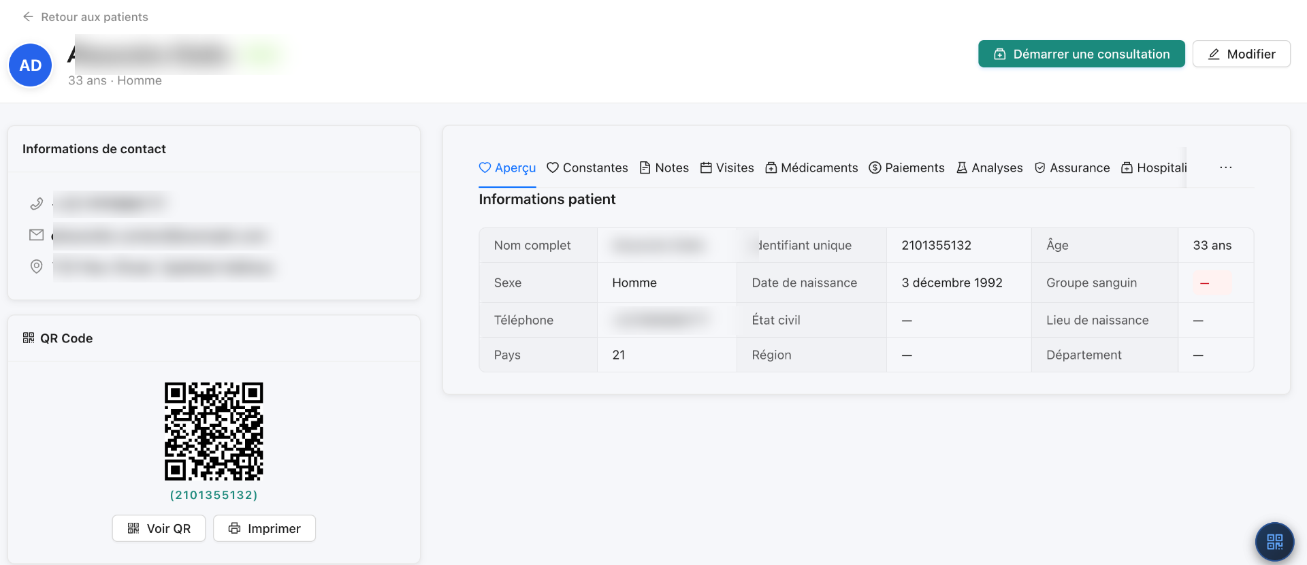Viewport: 1307px width, 565px height.
Task: Open the Notes tab
Action: [x=664, y=167]
